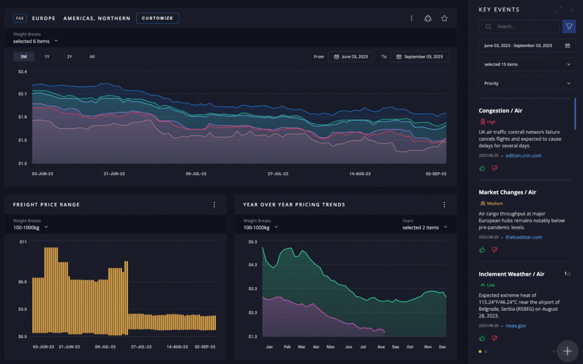This screenshot has width=583, height=364.
Task: Click the 1/2 event counter
Action: coord(567,274)
